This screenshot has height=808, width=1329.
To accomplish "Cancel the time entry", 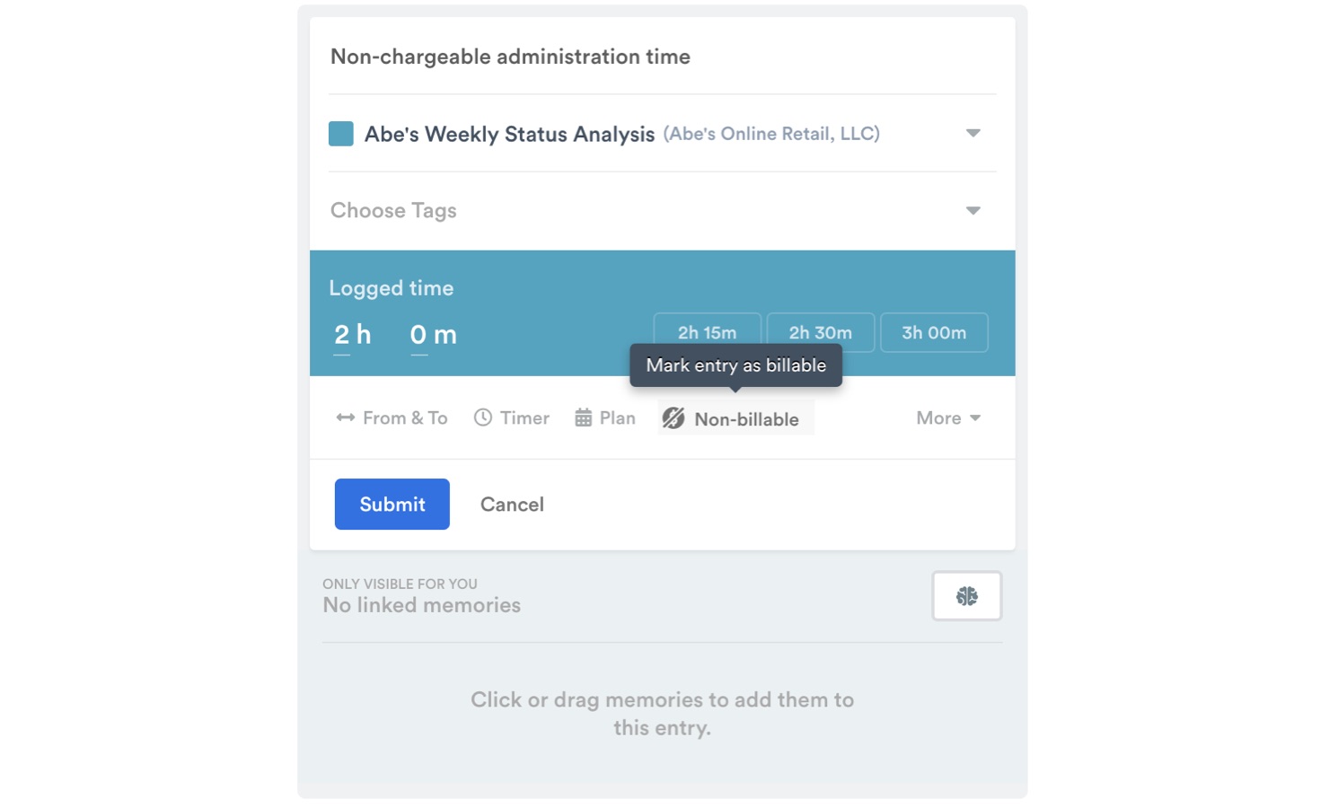I will point(512,505).
